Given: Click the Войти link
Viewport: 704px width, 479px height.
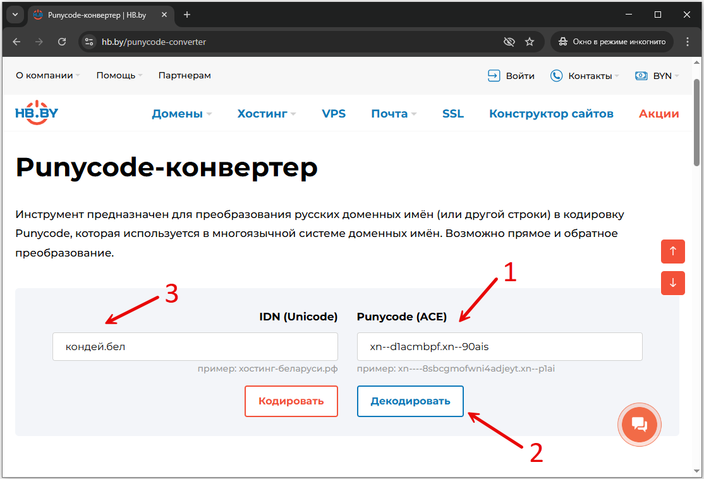Looking at the screenshot, I should click(520, 76).
